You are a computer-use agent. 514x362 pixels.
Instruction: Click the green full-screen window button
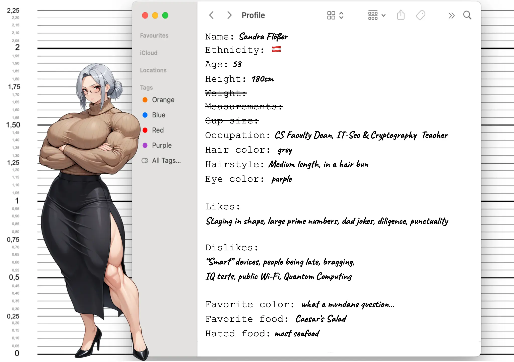[x=165, y=16]
